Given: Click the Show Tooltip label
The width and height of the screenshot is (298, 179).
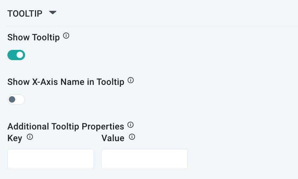Looking at the screenshot, I should pos(34,37).
